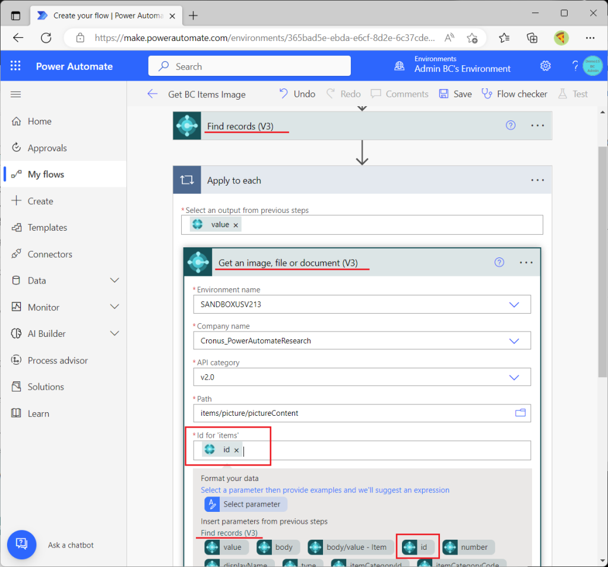Save the flow

pyautogui.click(x=455, y=94)
